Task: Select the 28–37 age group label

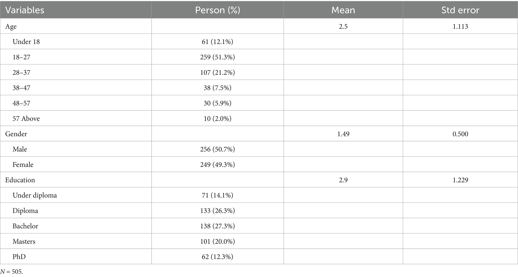Action: click(x=21, y=73)
